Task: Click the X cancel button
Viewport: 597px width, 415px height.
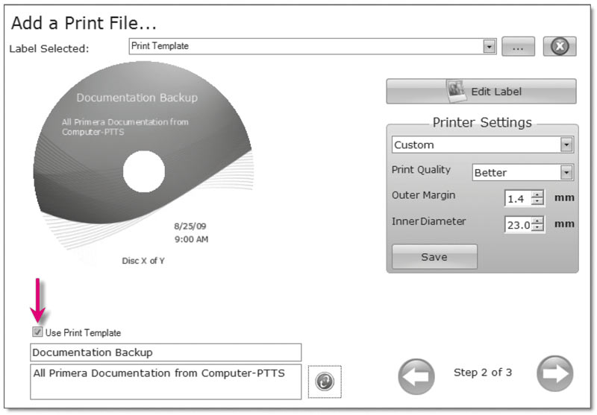Action: pyautogui.click(x=559, y=46)
